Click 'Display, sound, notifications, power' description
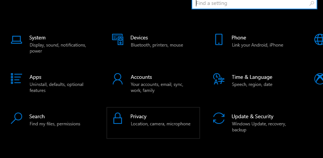The width and height of the screenshot is (323, 158). point(58,48)
